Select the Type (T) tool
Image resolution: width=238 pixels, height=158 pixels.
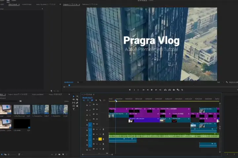tap(74, 109)
